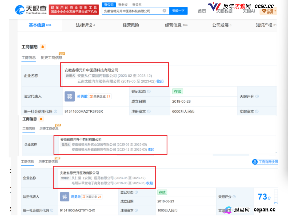The width and height of the screenshot is (288, 216).
Task: Click the bell alert icon beside top 工商信息
Action: (x=43, y=47)
